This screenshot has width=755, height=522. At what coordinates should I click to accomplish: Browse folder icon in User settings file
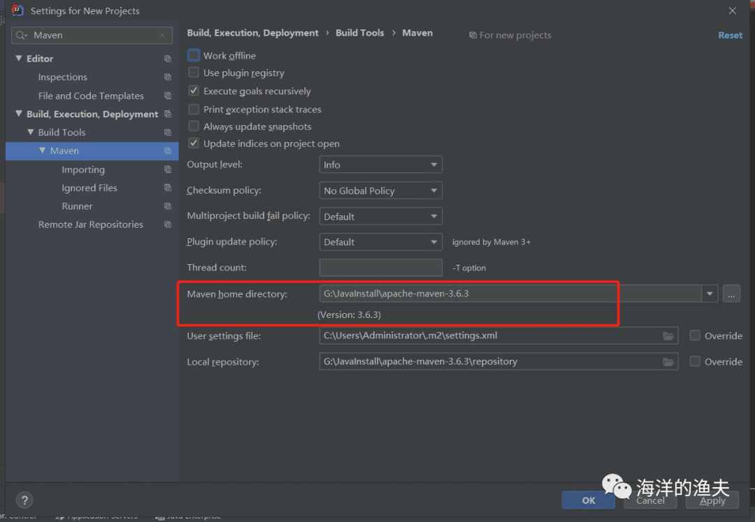pos(668,336)
